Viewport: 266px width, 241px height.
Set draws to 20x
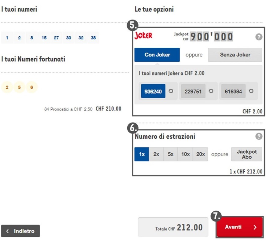[200, 154]
